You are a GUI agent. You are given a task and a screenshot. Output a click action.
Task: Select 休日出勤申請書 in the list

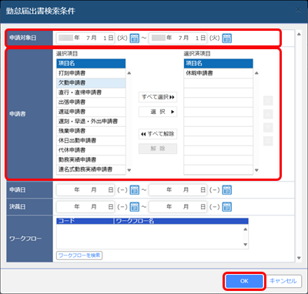tap(91, 141)
